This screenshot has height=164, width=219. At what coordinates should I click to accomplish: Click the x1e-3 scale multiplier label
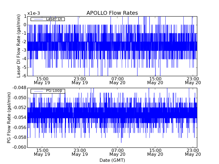click(x=34, y=13)
